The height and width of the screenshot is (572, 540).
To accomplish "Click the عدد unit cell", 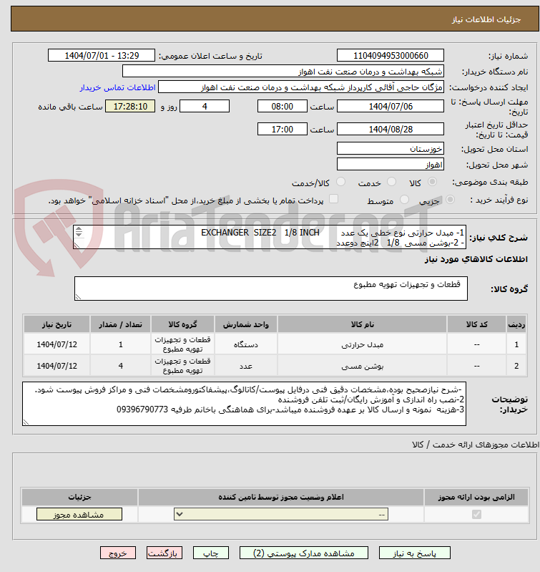I will 246,366.
